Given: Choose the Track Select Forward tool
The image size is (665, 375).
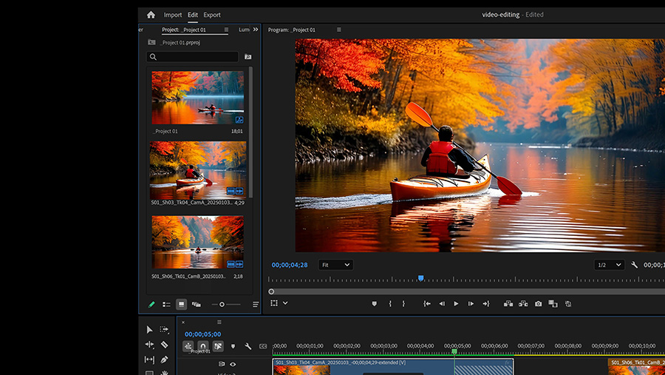Looking at the screenshot, I should pyautogui.click(x=164, y=330).
